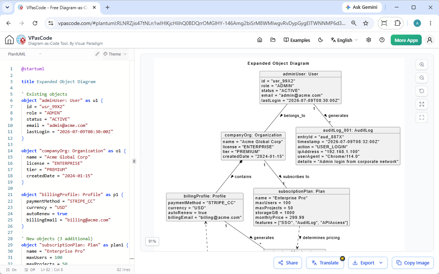Click the Translate button
This screenshot has width=439, height=274.
pyautogui.click(x=325, y=263)
